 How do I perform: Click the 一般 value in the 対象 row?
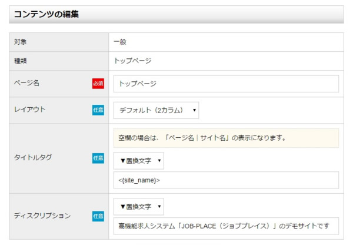[x=119, y=42]
